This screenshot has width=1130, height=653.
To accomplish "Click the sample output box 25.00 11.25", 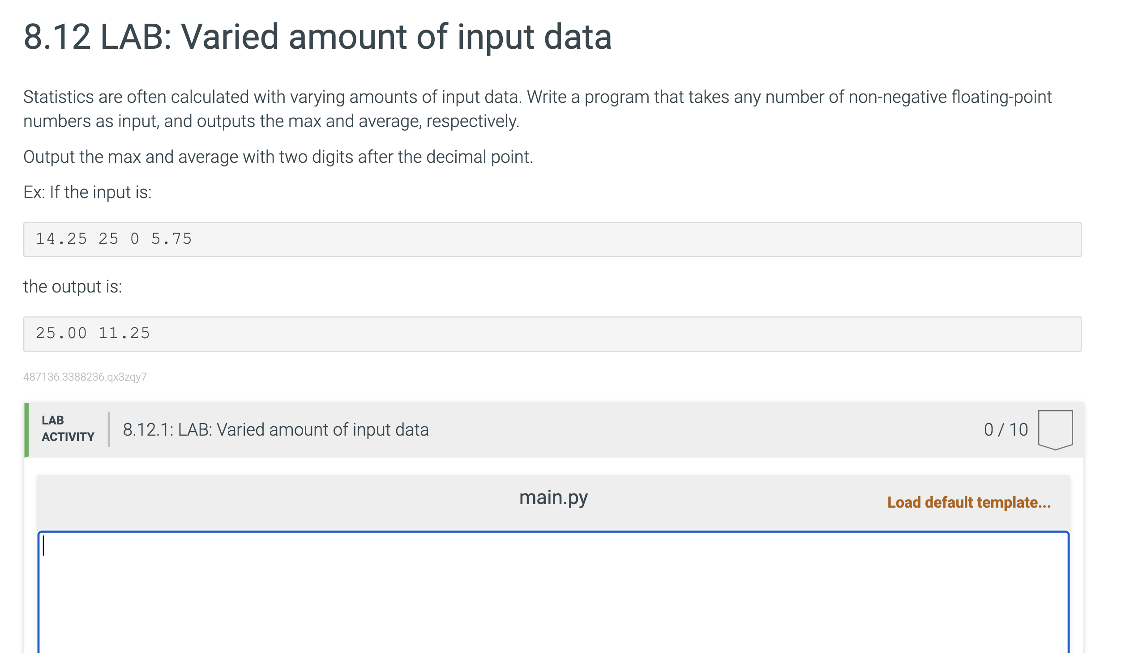I will point(552,334).
